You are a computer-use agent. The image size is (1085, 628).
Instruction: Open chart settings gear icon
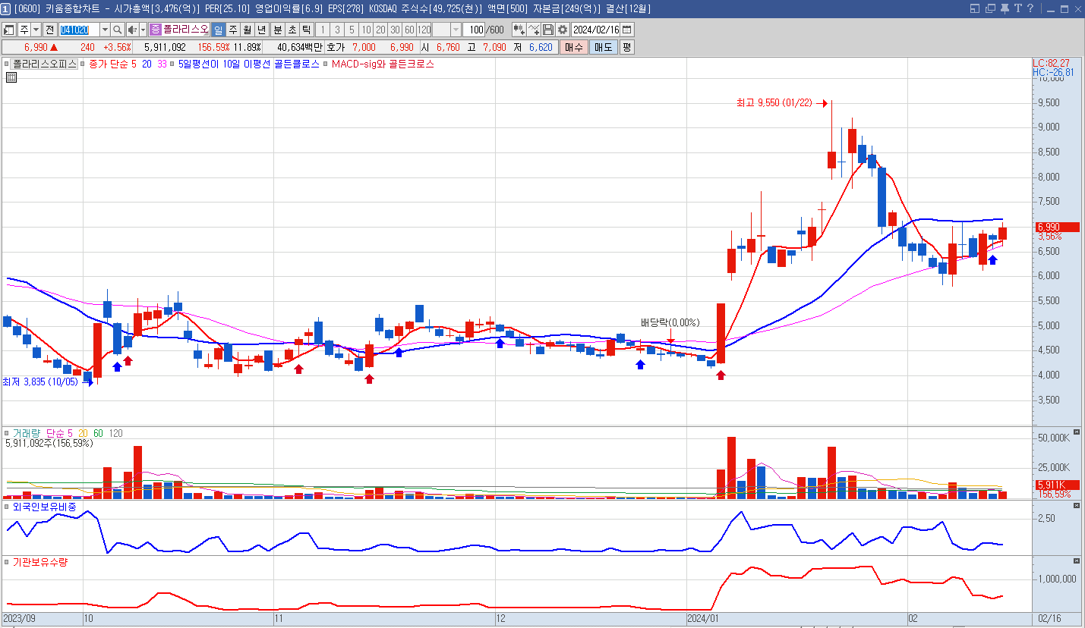[x=563, y=30]
